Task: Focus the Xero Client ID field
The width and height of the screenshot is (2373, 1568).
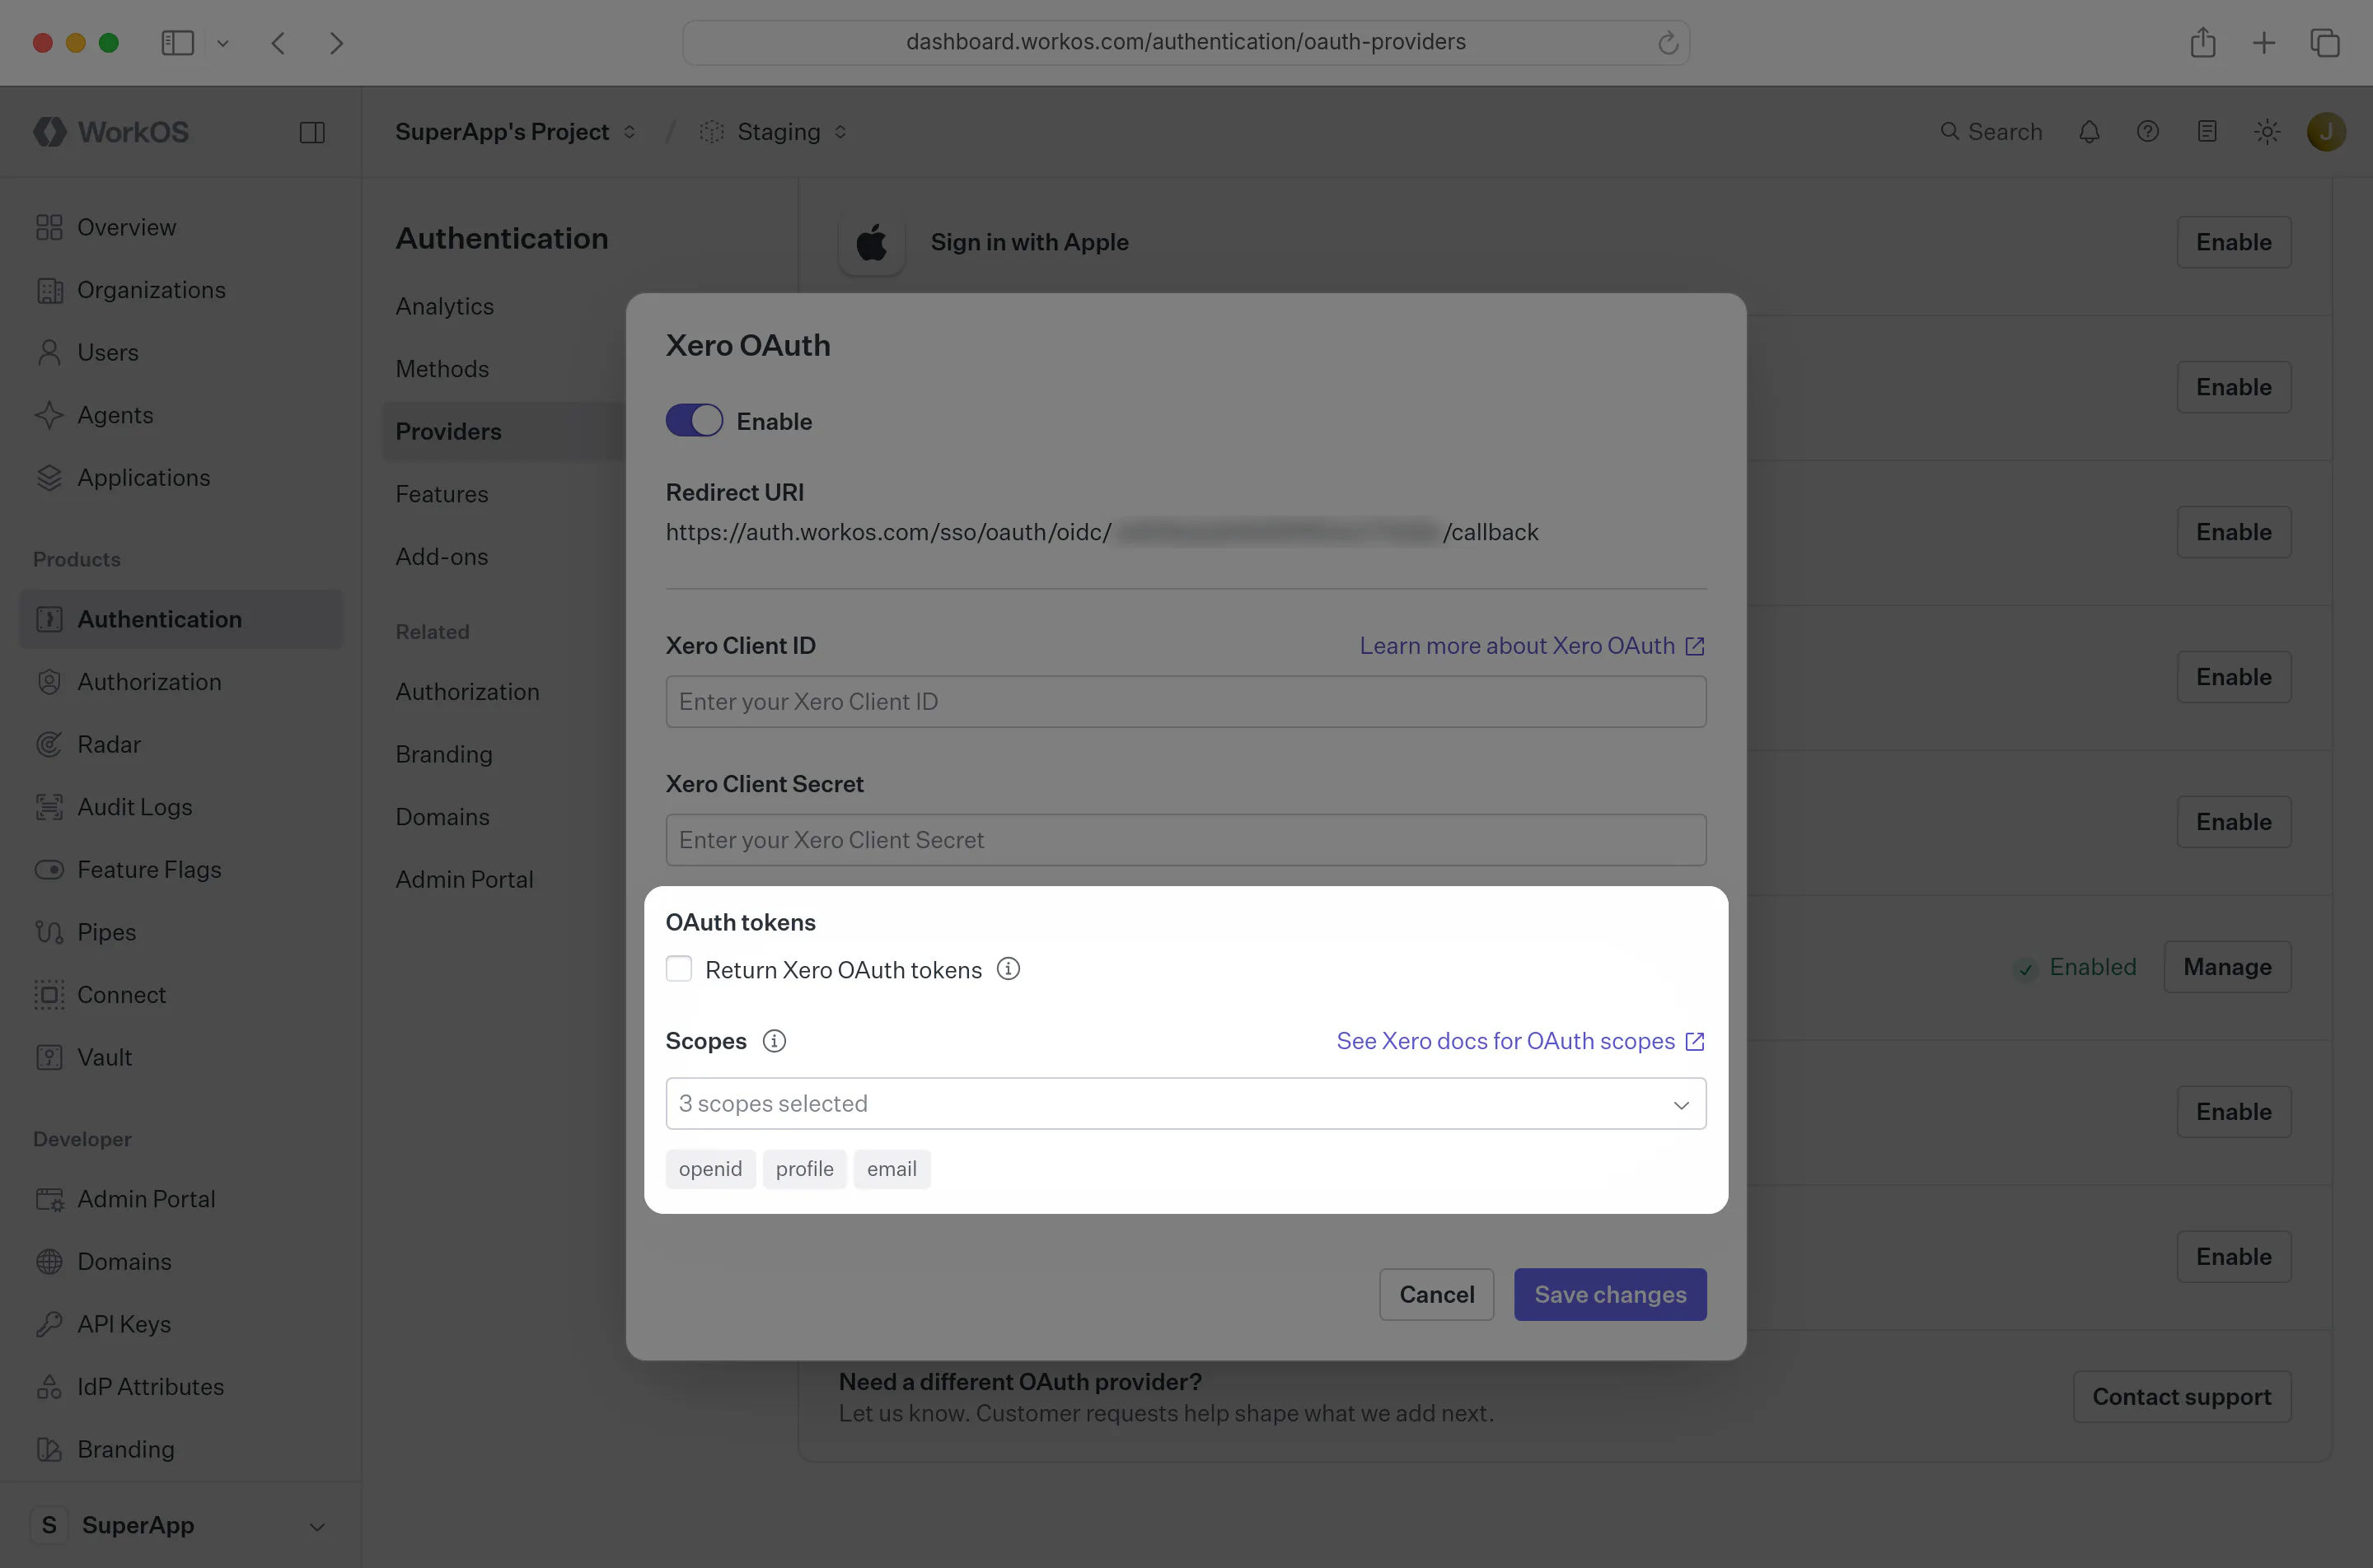Action: [x=1186, y=702]
